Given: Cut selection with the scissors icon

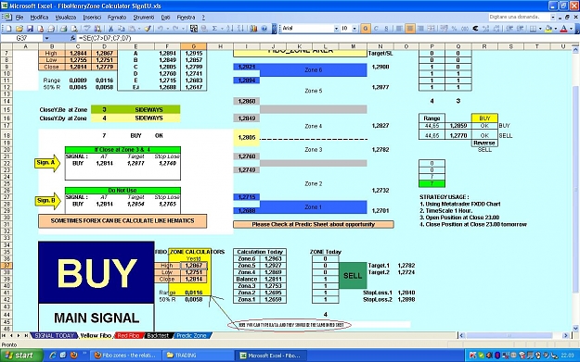Looking at the screenshot, I should pos(110,29).
